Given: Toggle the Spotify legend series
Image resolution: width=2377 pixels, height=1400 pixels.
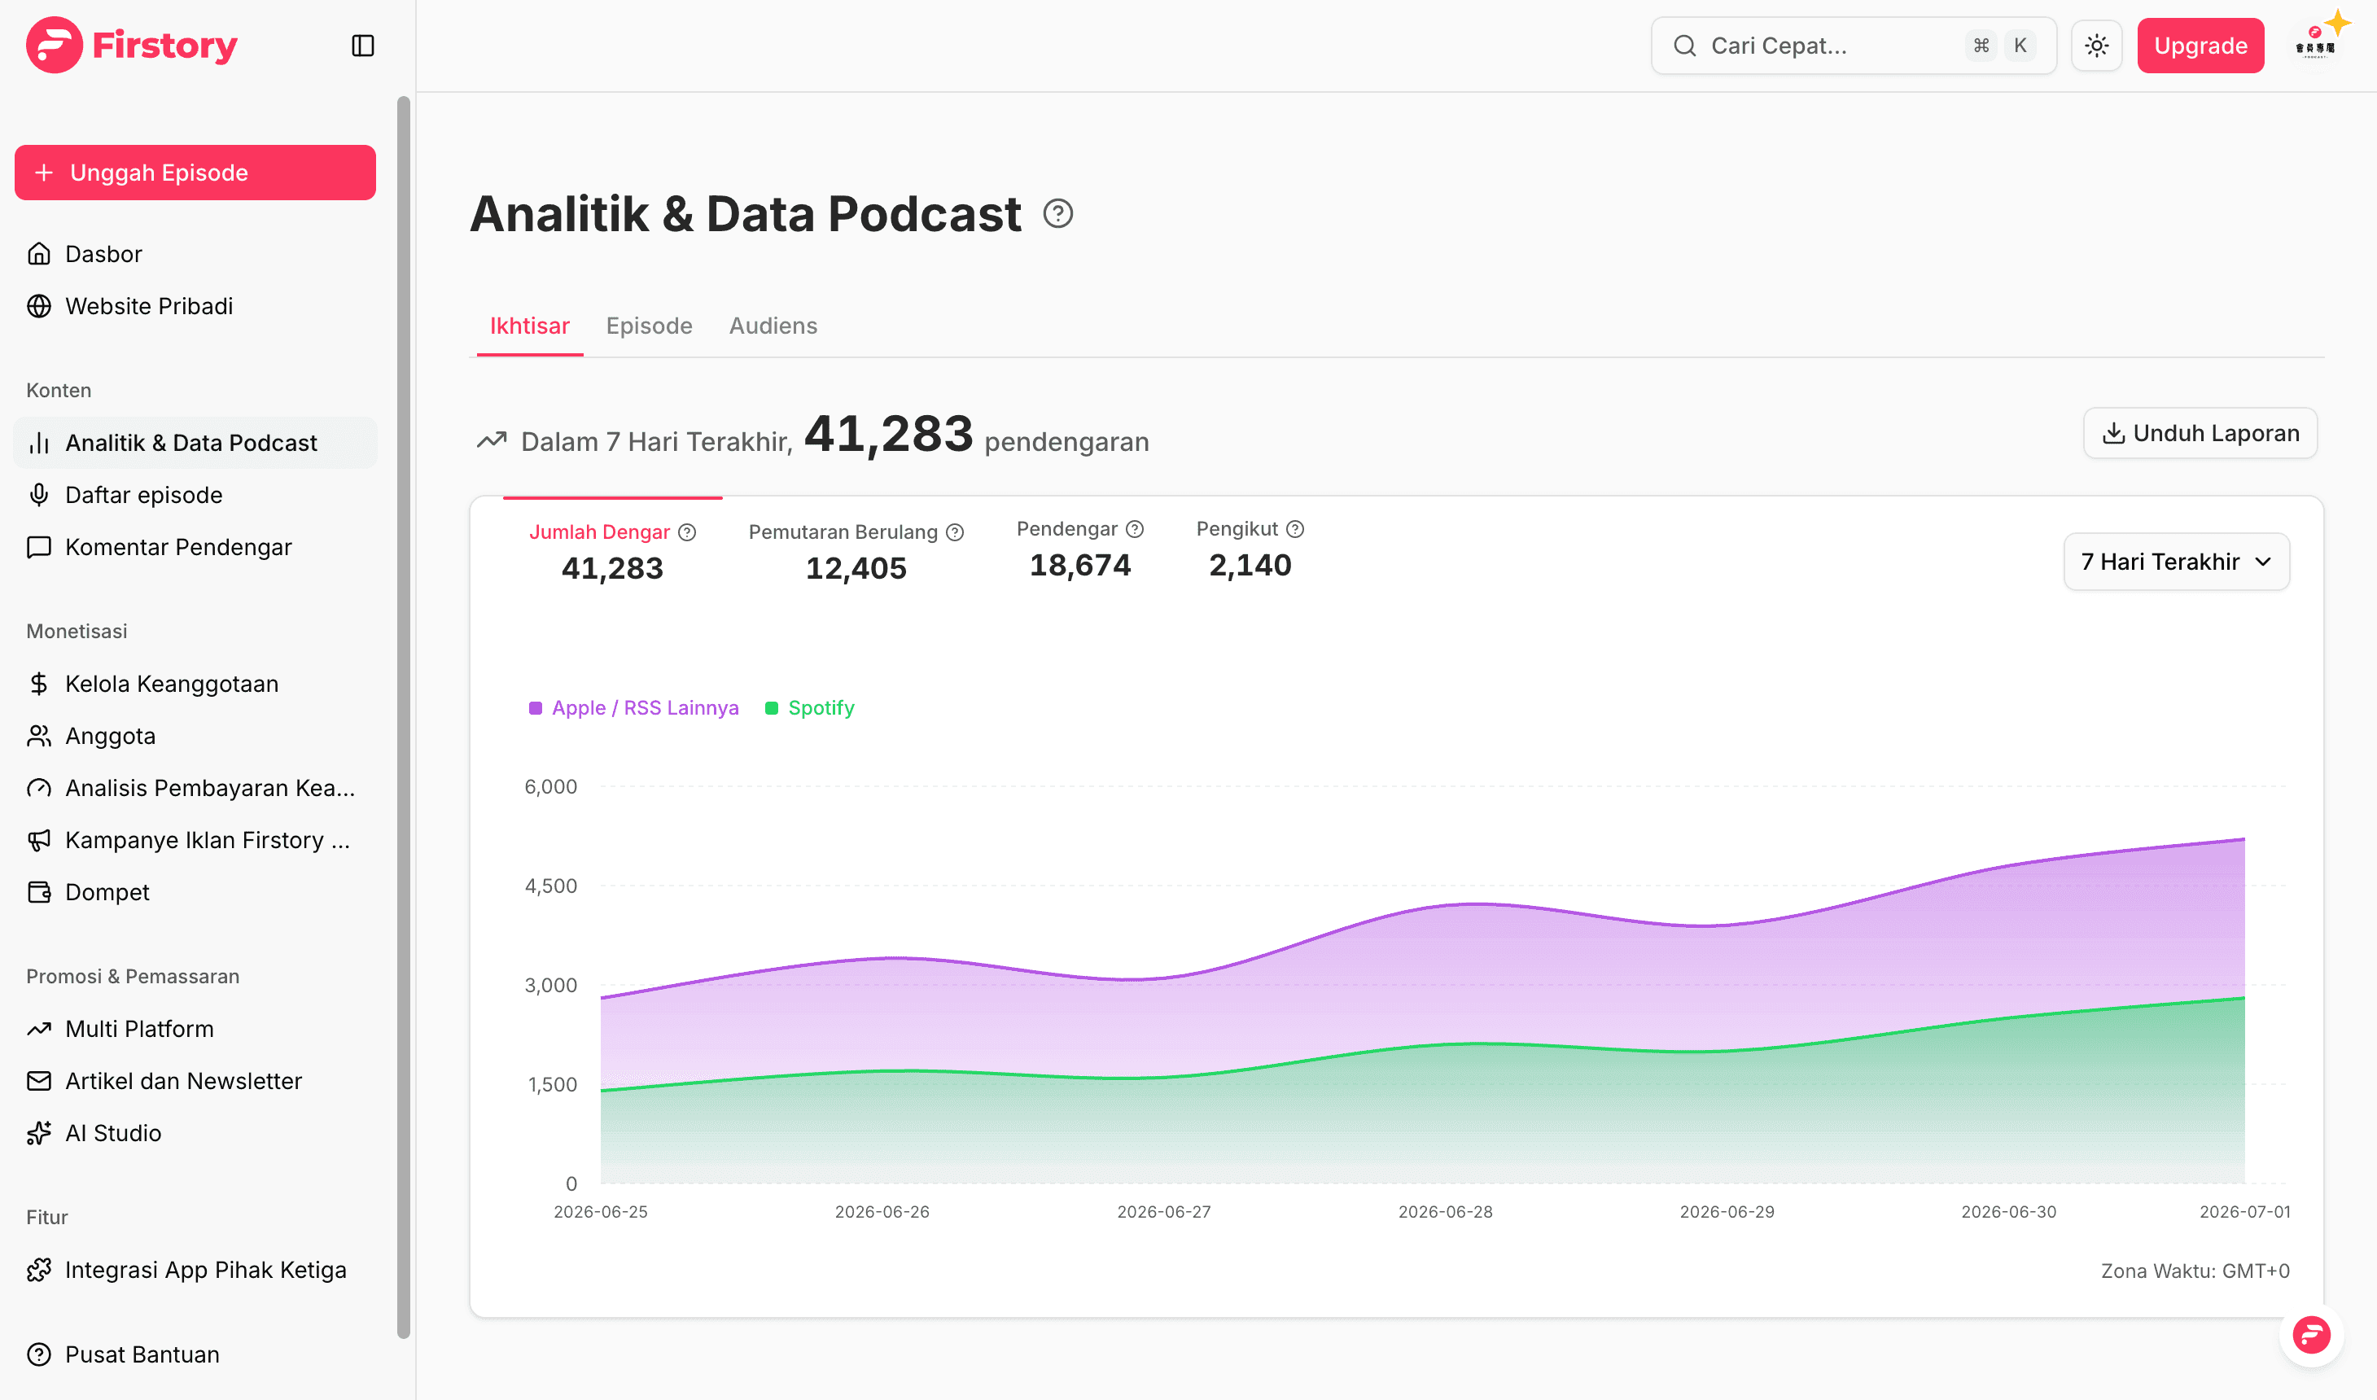Looking at the screenshot, I should pyautogui.click(x=809, y=707).
